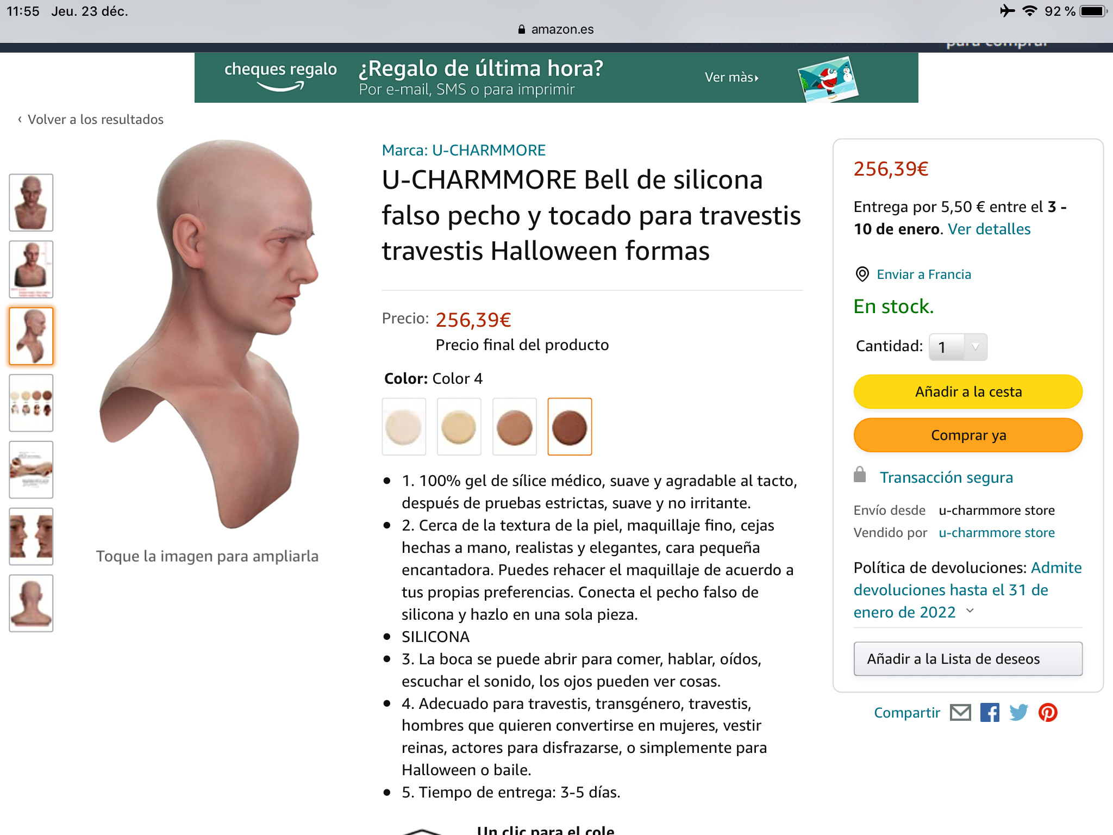Choose the beige Color 2 swatch
This screenshot has height=835, width=1113.
[459, 427]
